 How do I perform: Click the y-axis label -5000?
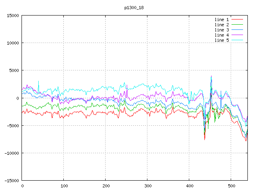click(13, 126)
